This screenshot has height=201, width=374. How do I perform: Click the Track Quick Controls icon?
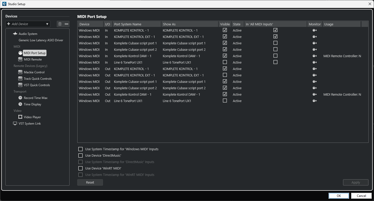click(20, 79)
